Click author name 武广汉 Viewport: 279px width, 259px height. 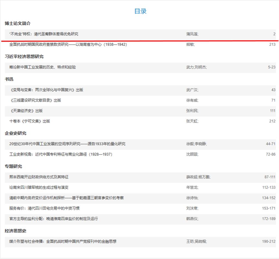coord(192,90)
